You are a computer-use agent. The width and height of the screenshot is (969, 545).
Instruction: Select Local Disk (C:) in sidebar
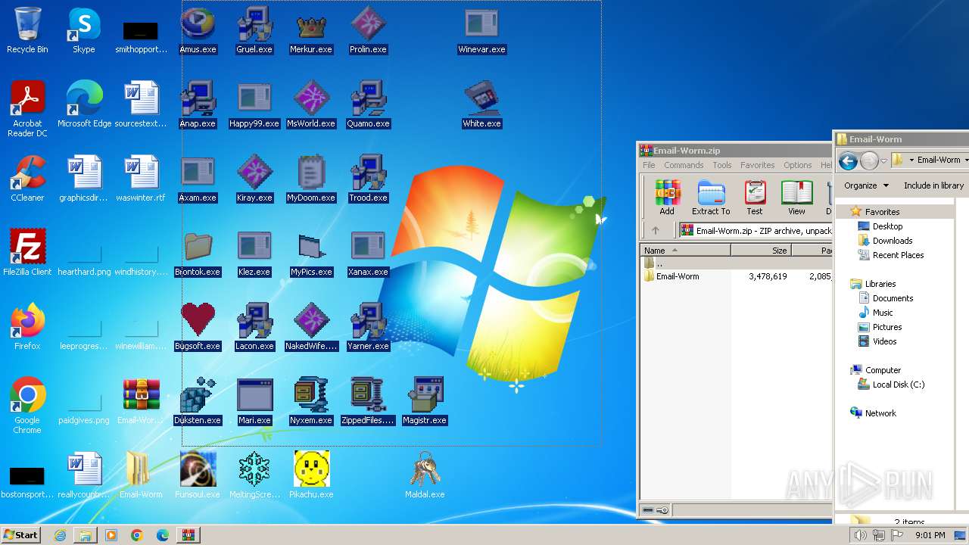pyautogui.click(x=898, y=385)
